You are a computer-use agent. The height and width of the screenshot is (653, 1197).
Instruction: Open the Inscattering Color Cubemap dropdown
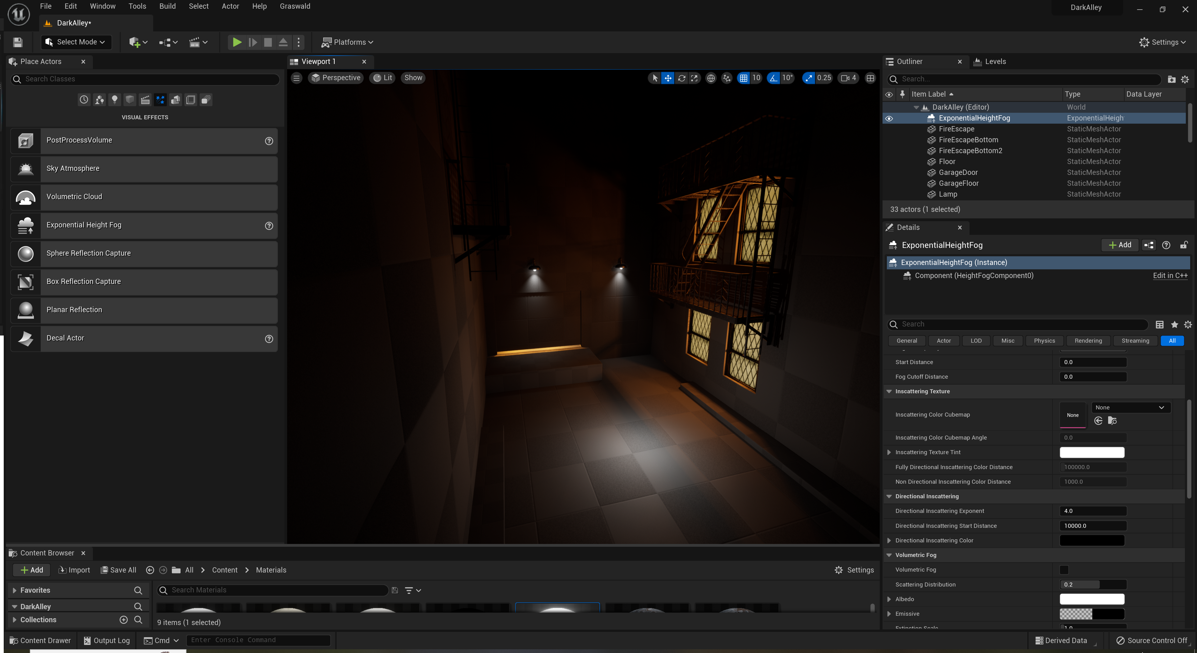[1130, 408]
